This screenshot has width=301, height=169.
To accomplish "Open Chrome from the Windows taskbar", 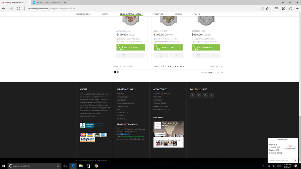I will [96, 166].
